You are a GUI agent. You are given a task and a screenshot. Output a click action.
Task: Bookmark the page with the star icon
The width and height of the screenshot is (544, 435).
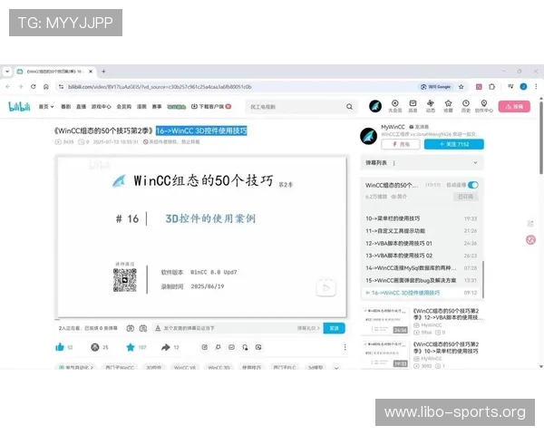tap(461, 87)
